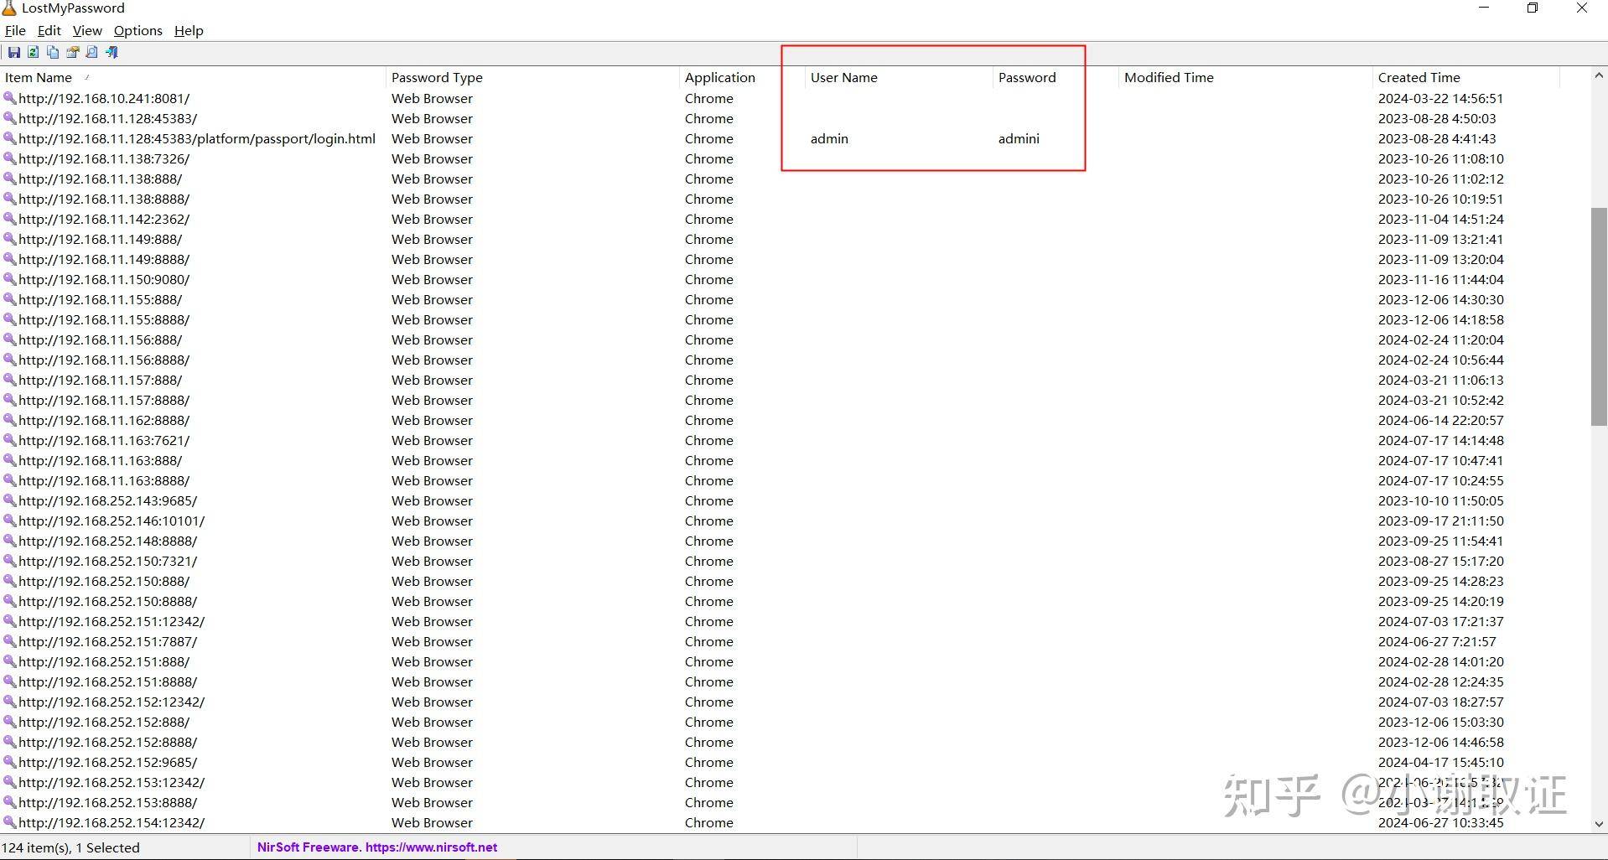Select item http://192.168.11.156:8888/
The image size is (1608, 860).
pyautogui.click(x=104, y=360)
